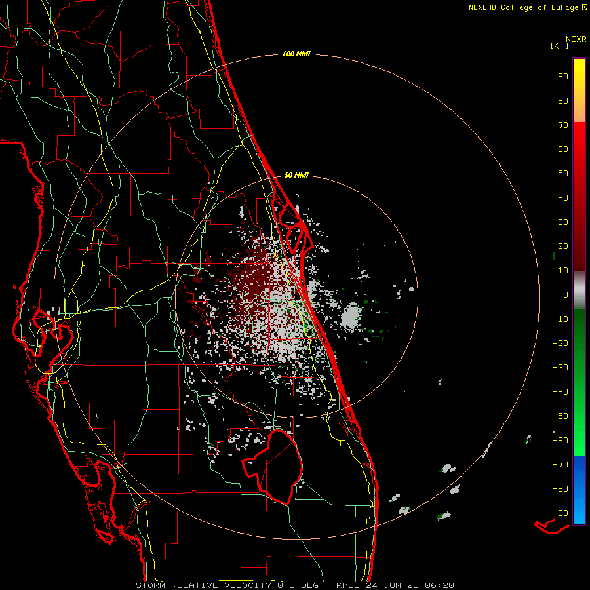Pick the blue bottom segment of the color bar
This screenshot has width=590, height=590.
579,490
